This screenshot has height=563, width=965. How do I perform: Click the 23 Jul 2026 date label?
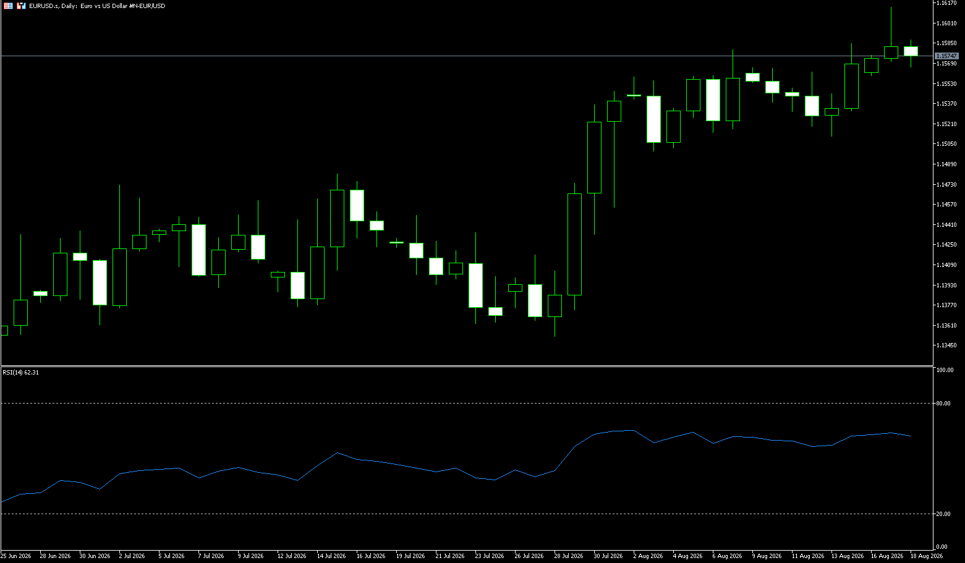click(489, 556)
